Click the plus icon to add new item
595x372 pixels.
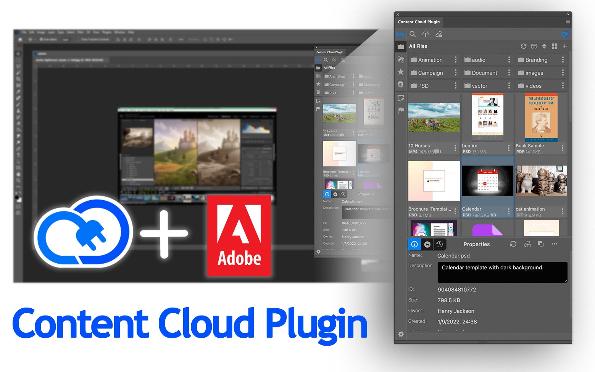[565, 46]
